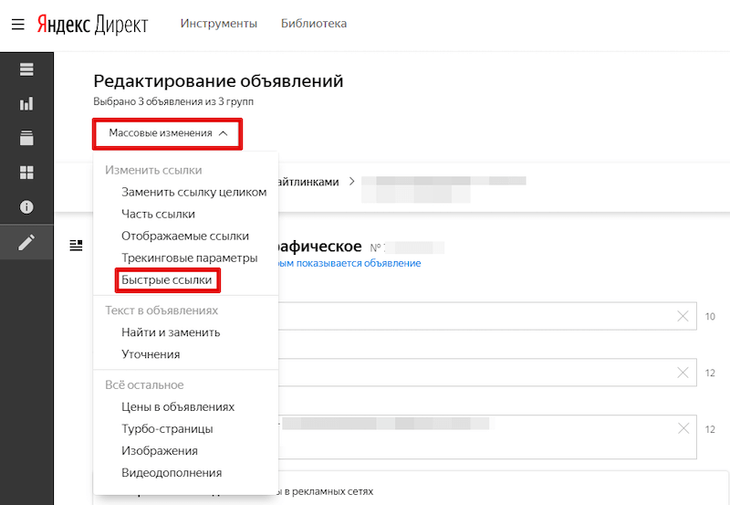Clear the first text input field
The height and width of the screenshot is (505, 730).
(683, 316)
